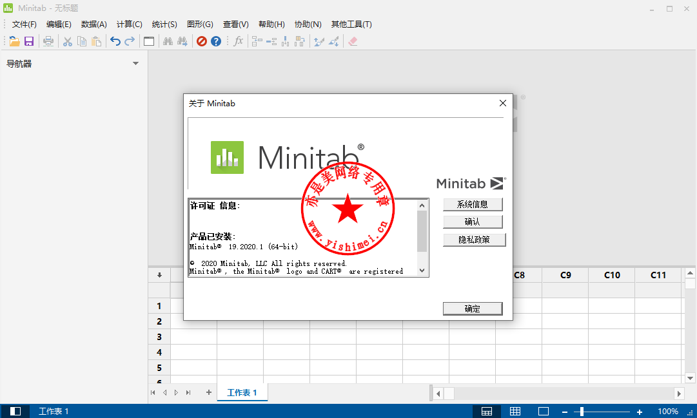
Task: Open the 帮助(H) menu
Action: (271, 24)
